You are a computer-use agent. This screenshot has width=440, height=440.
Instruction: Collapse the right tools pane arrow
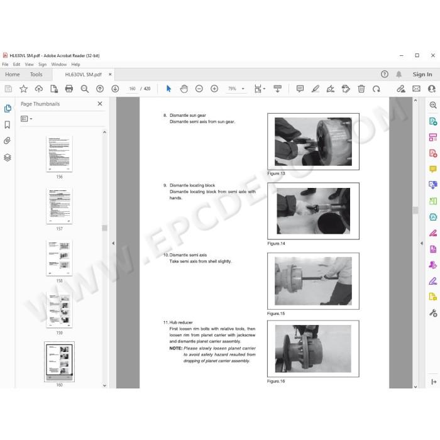tap(422, 243)
